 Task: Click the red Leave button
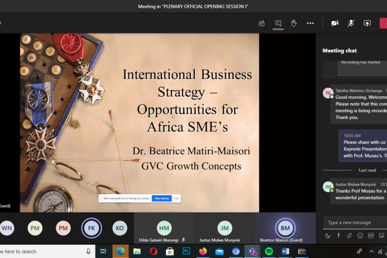[383, 23]
